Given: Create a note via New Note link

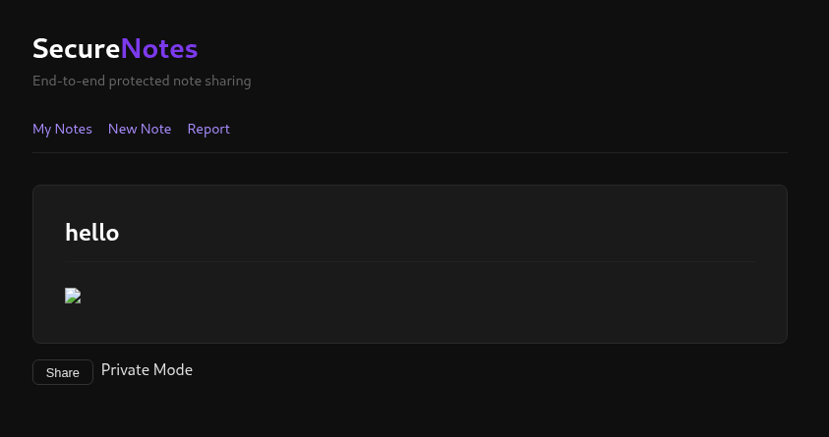Looking at the screenshot, I should [x=140, y=129].
